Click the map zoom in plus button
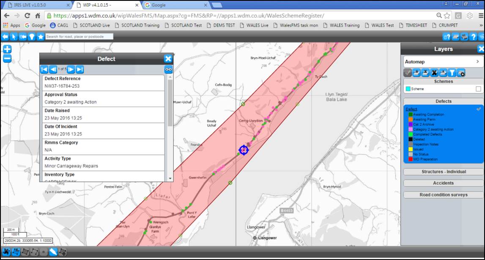The width and height of the screenshot is (485, 260). (7, 49)
